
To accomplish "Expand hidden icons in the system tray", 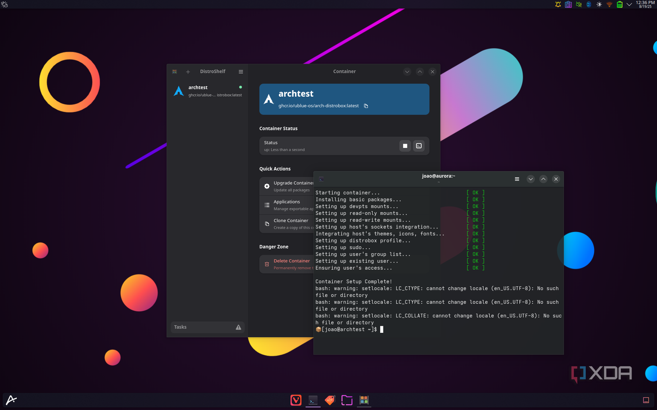I will pyautogui.click(x=629, y=4).
